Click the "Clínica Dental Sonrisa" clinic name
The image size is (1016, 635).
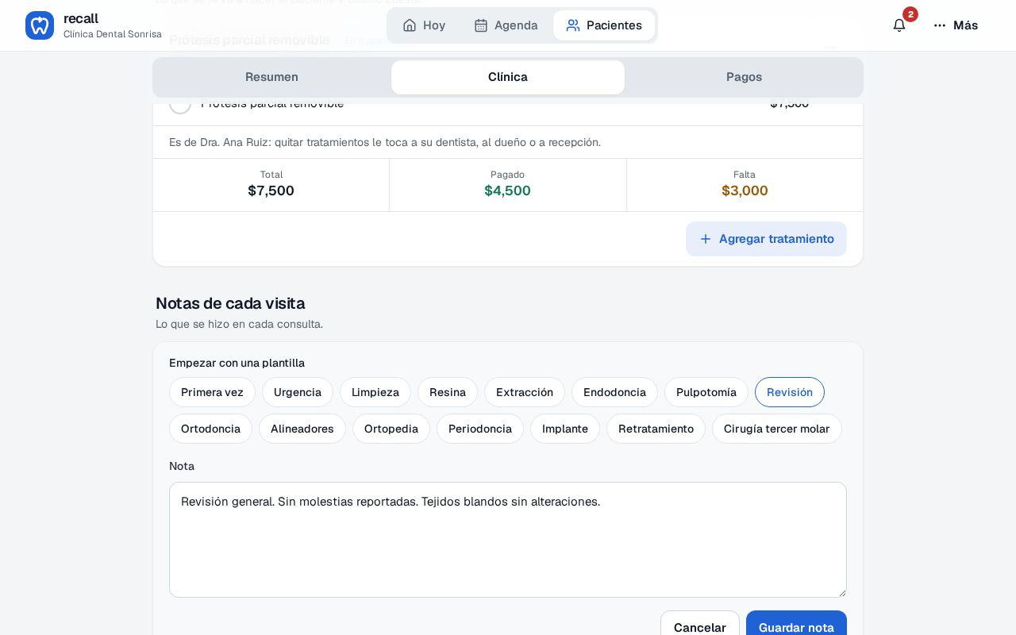pos(113,34)
